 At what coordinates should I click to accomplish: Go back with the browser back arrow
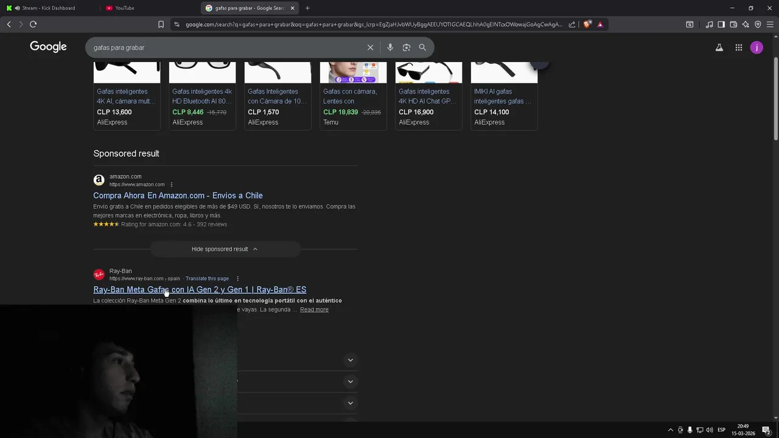pos(9,24)
